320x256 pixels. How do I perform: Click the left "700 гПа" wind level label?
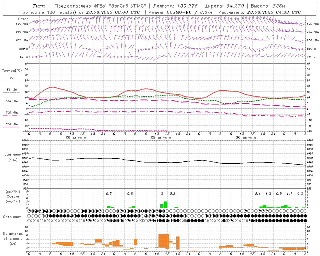(22, 32)
